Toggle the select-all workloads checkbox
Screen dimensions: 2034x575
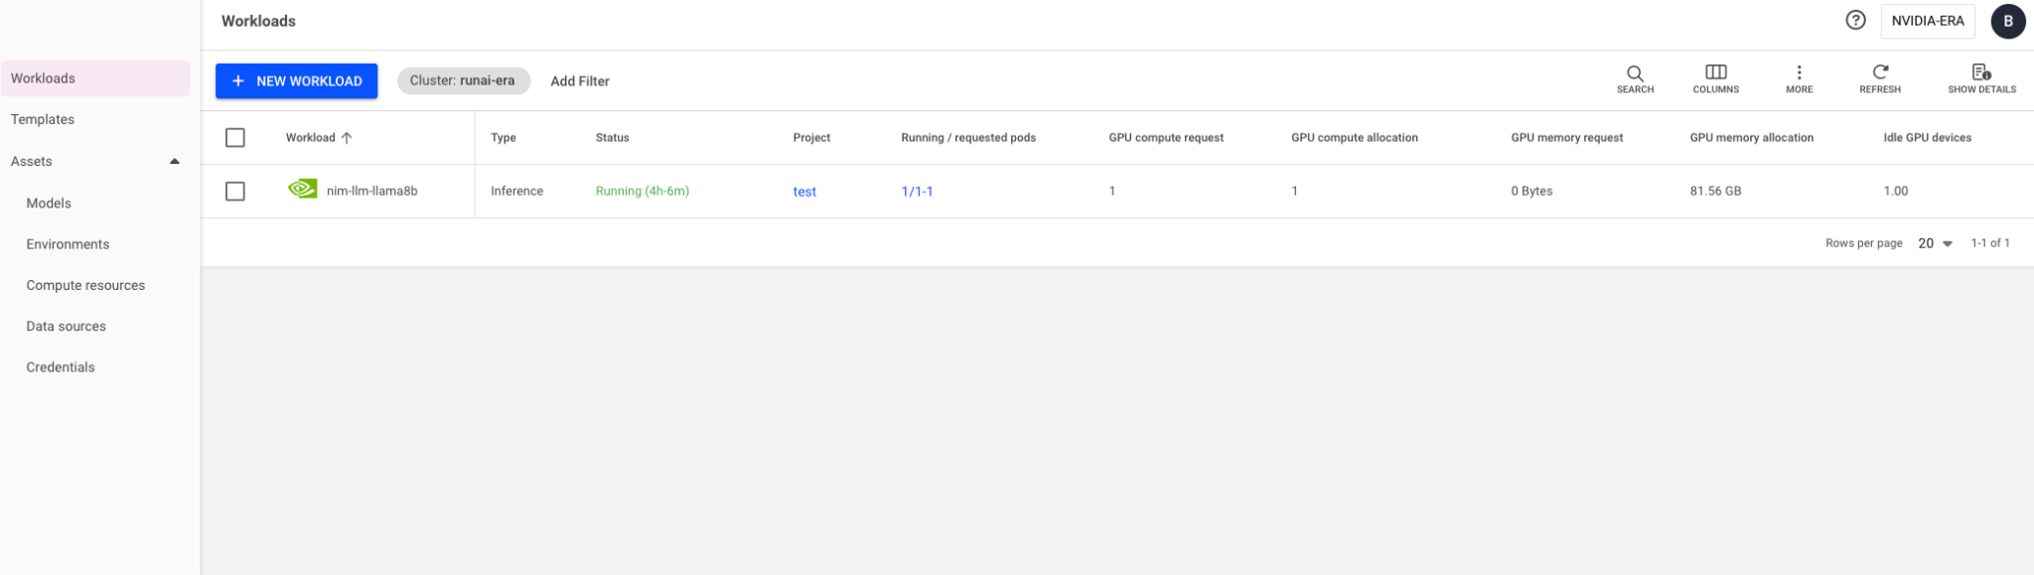(235, 138)
